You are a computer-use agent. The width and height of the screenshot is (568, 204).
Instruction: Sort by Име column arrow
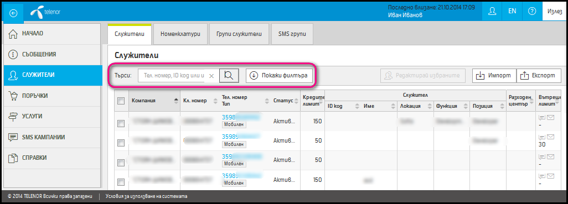(393, 106)
